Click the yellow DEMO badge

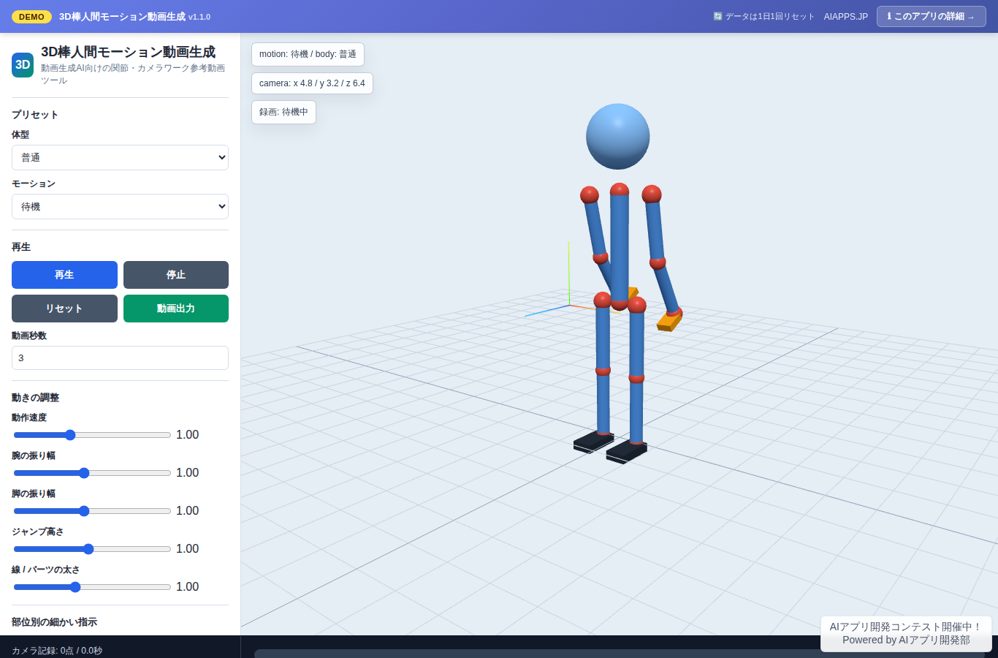click(31, 17)
